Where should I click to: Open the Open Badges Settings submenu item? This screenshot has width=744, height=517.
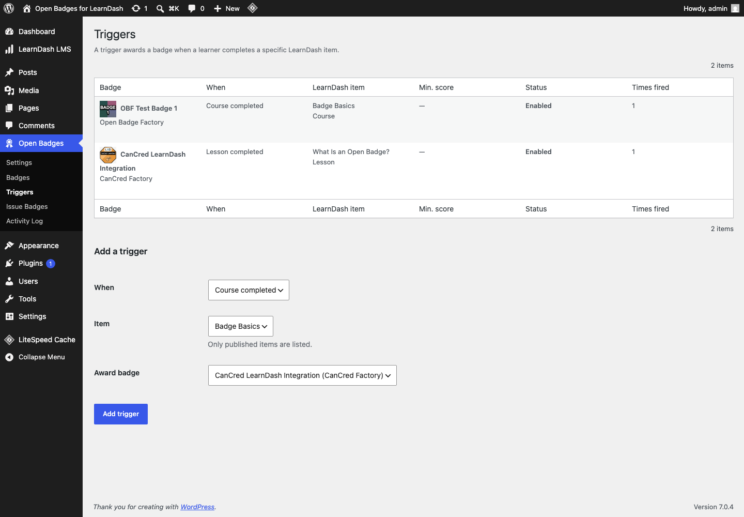(x=19, y=163)
